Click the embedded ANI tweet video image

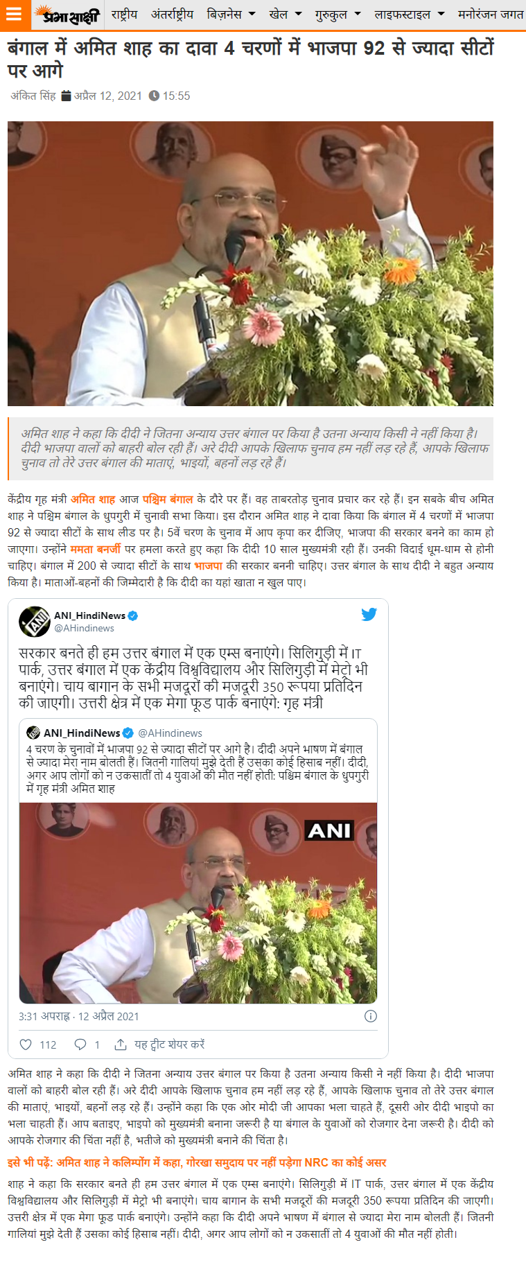pyautogui.click(x=198, y=903)
